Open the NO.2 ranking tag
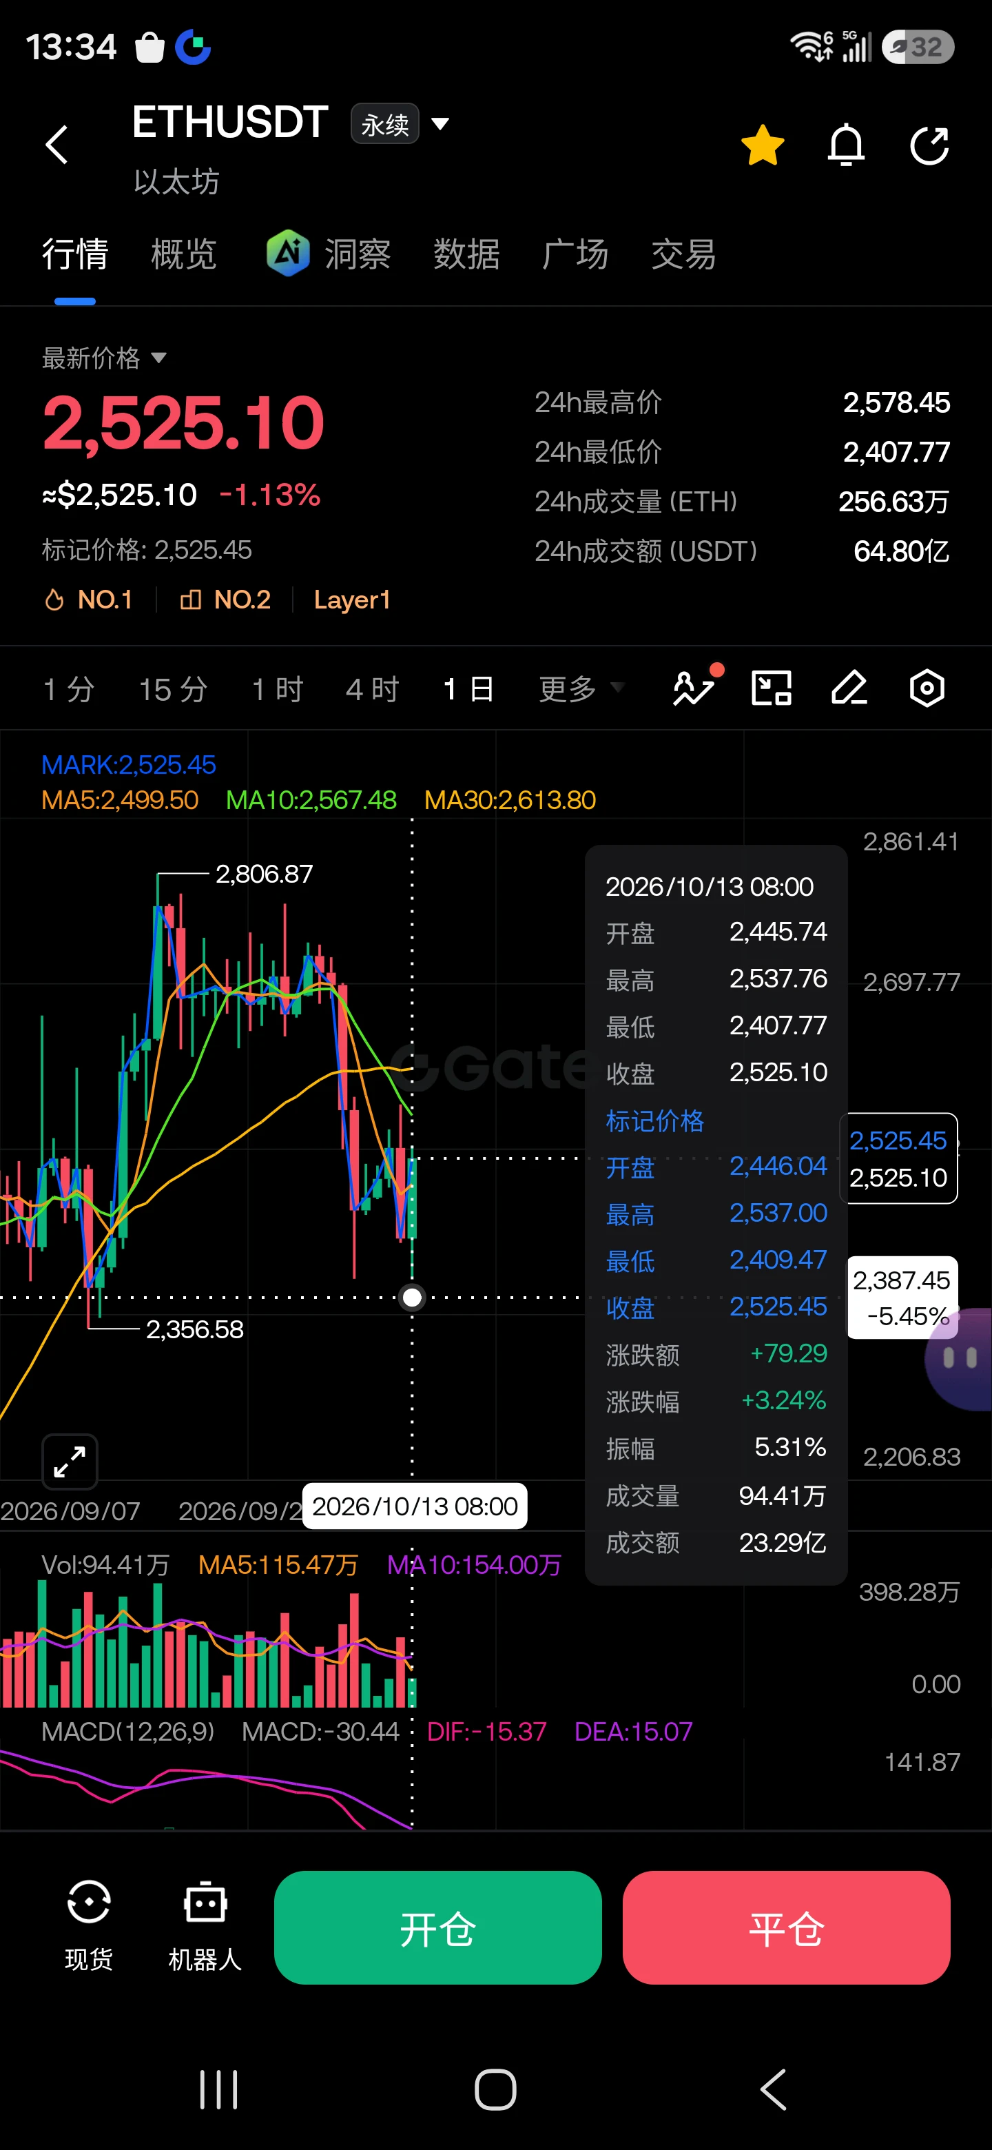992x2150 pixels. (225, 600)
